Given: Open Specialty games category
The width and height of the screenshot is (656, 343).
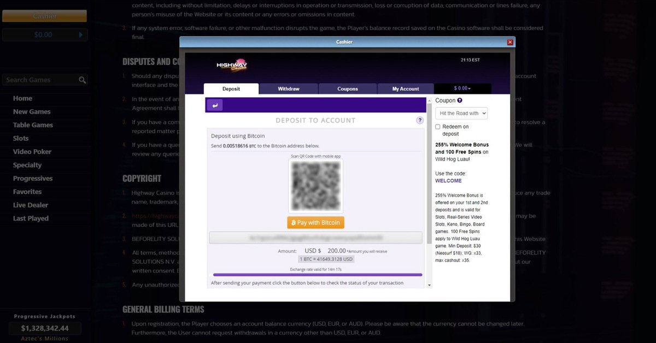Looking at the screenshot, I should 27,165.
